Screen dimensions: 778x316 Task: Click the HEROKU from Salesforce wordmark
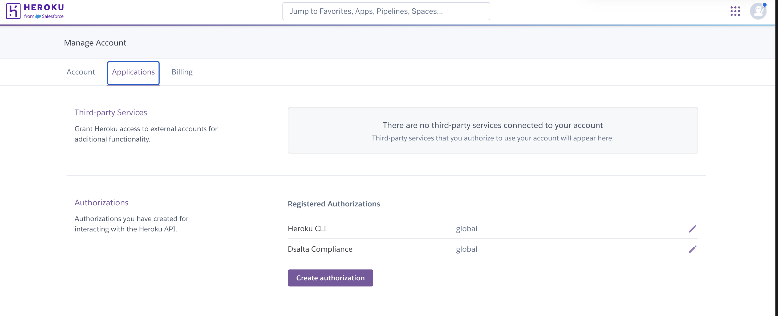tap(44, 11)
